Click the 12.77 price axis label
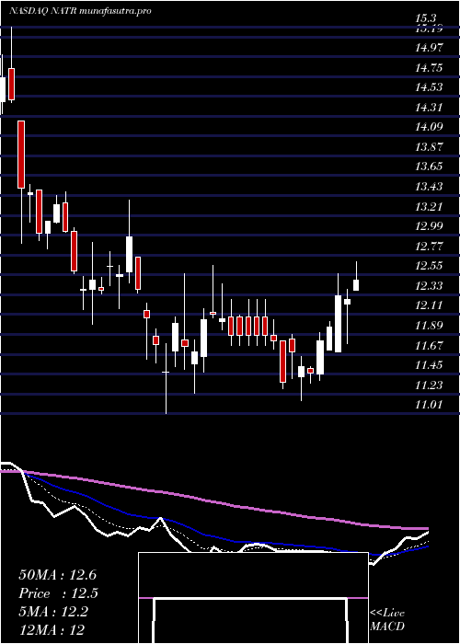The image size is (460, 644). tap(429, 246)
